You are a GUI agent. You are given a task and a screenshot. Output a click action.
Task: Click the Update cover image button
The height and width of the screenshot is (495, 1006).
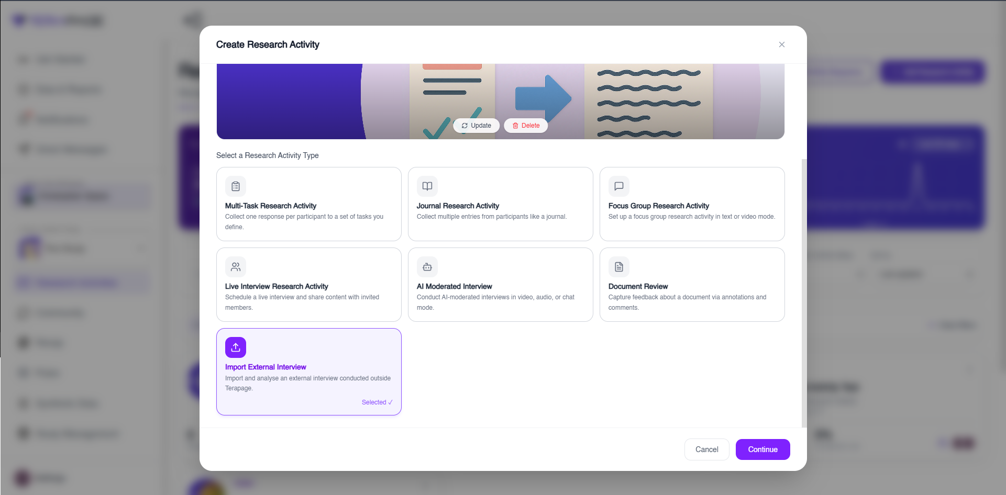click(x=476, y=126)
